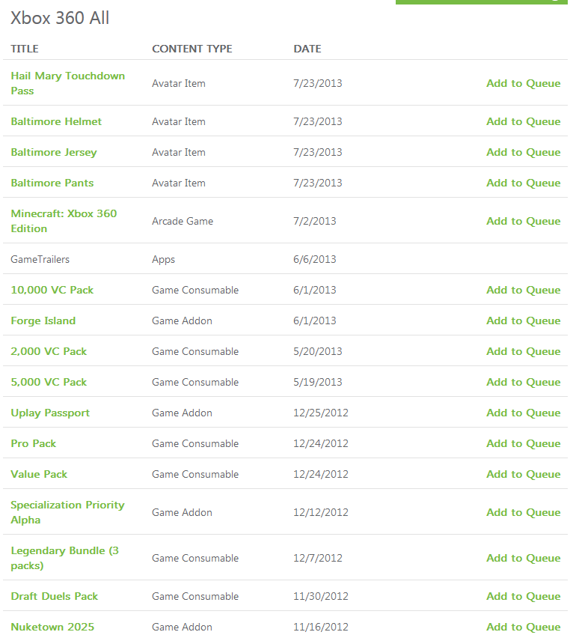This screenshot has width=576, height=638.
Task: Add Pro Pack to queue
Action: 523,443
